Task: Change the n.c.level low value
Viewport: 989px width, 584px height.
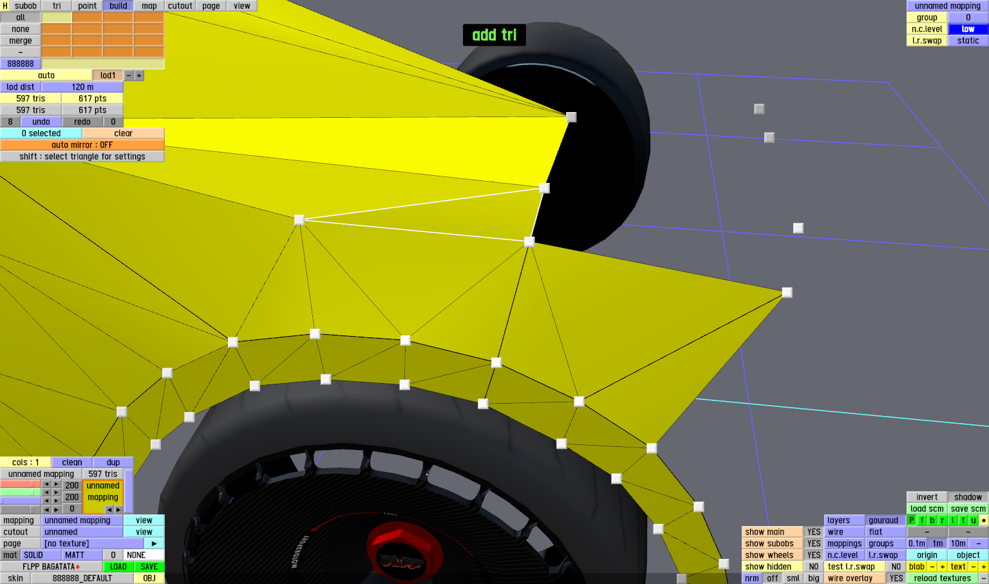Action: pyautogui.click(x=968, y=29)
